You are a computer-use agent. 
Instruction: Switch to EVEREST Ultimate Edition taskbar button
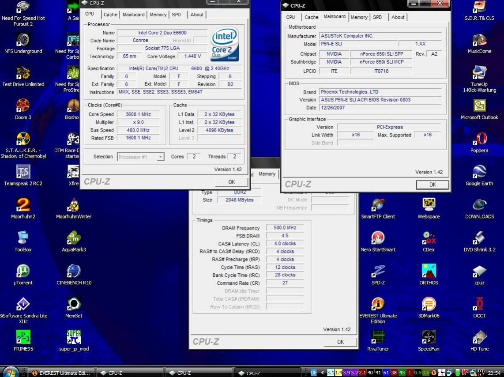click(61, 373)
